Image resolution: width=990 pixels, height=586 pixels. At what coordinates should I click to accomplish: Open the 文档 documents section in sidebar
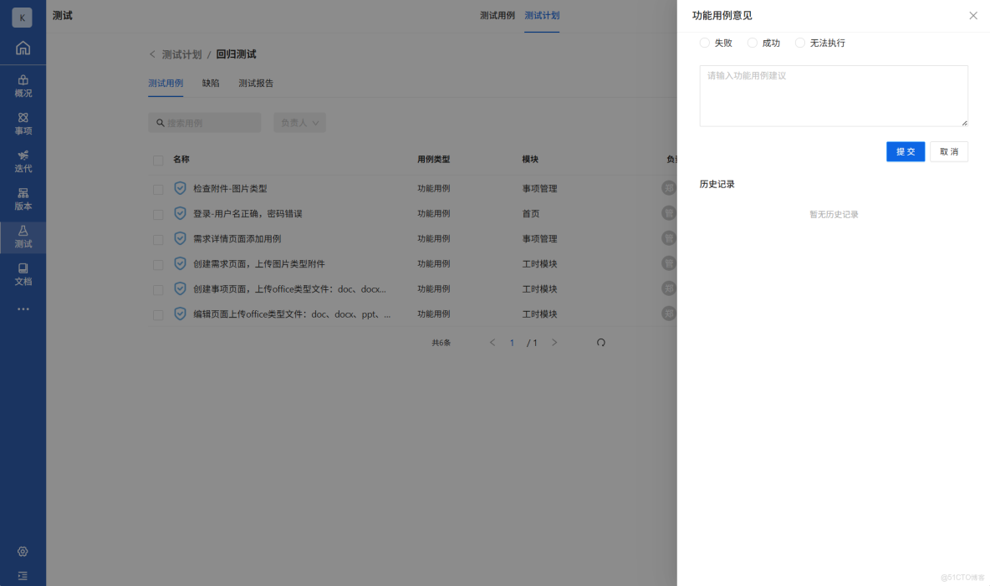coord(22,274)
